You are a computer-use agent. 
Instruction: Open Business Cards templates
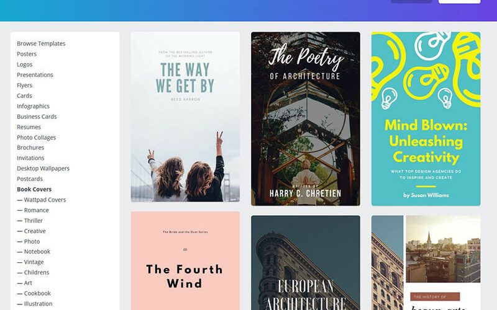click(37, 117)
